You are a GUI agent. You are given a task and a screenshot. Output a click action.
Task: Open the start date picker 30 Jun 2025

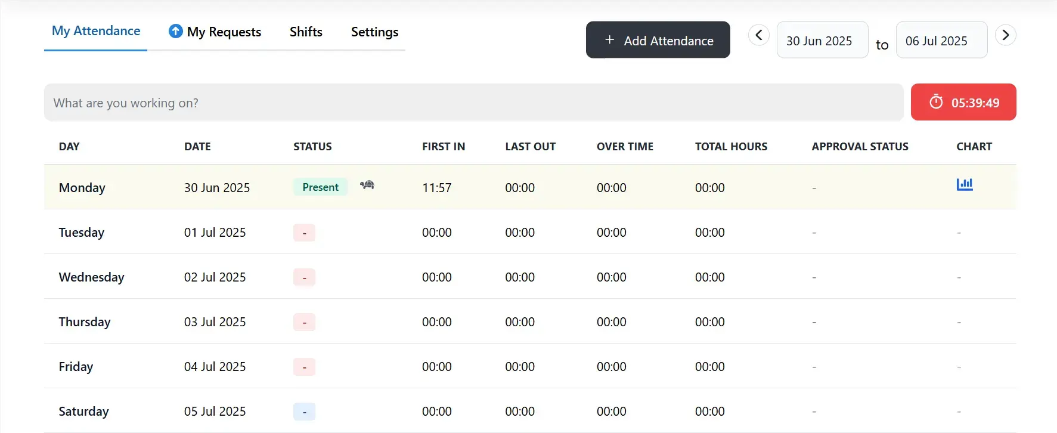point(822,40)
